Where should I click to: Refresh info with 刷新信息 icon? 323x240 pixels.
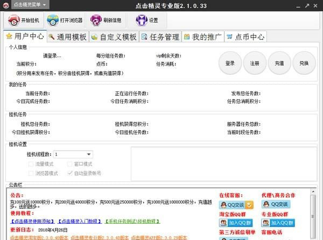click(x=96, y=20)
